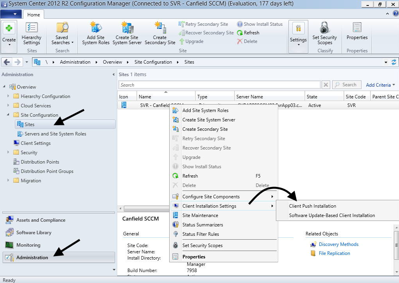Select Client Push Installation from submenu
The width and height of the screenshot is (399, 283).
[312, 206]
